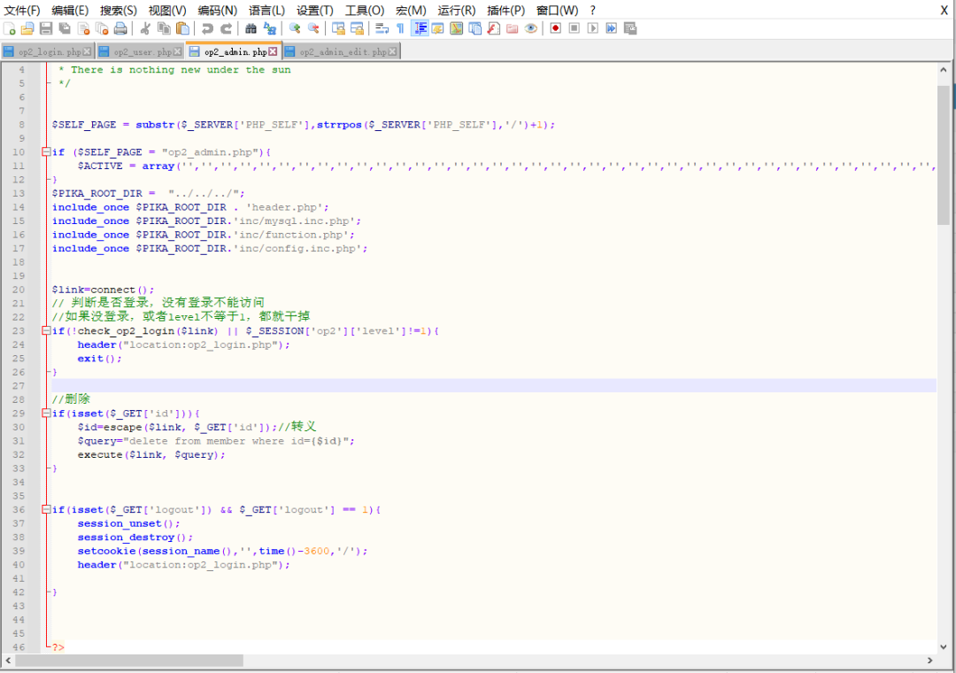Create a new file via toolbar icon

pos(9,28)
